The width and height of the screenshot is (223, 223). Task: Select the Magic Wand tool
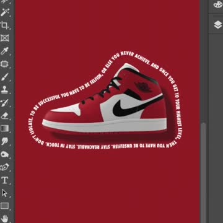coord(4,12)
